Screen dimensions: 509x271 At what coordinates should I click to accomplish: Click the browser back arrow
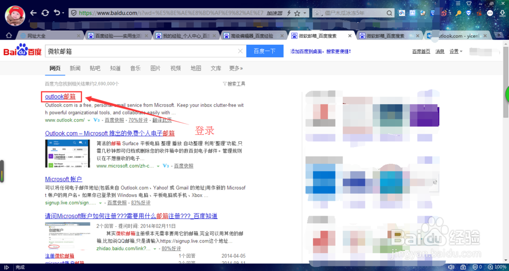point(33,13)
